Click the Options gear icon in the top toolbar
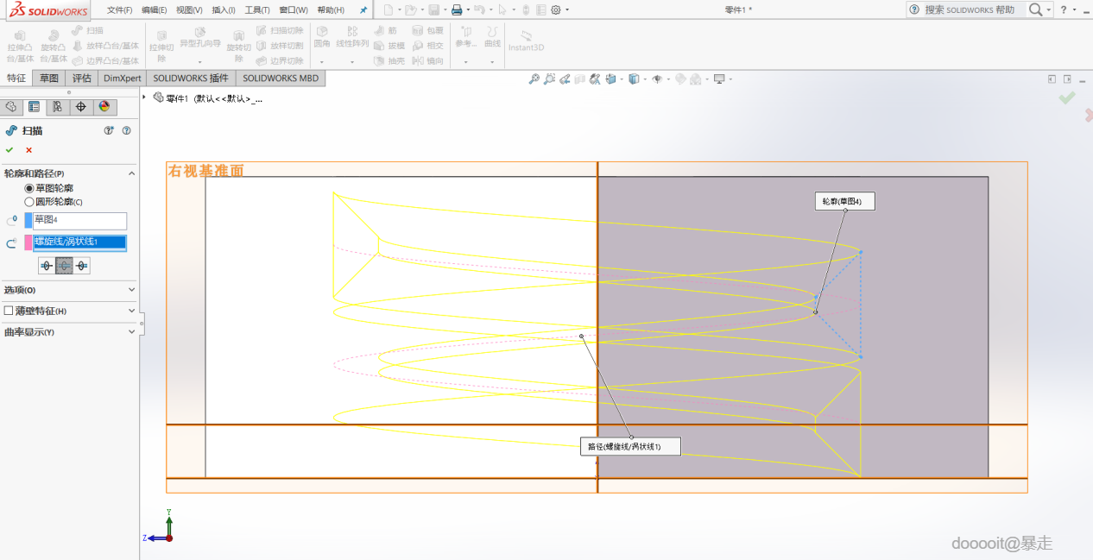Screen dimensions: 1093x560 556,9
